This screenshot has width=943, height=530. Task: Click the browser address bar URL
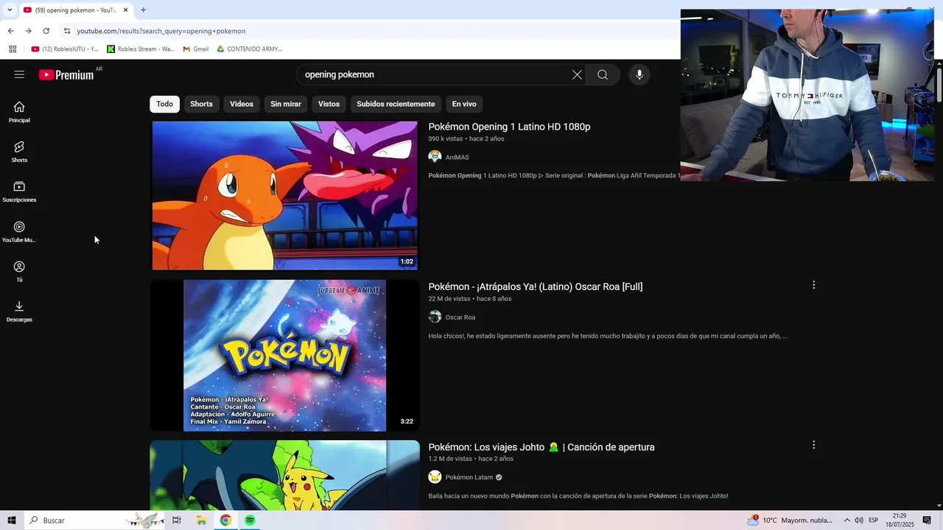pyautogui.click(x=161, y=31)
